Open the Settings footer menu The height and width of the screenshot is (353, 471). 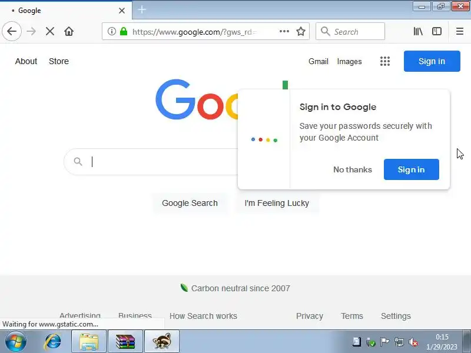pyautogui.click(x=396, y=316)
